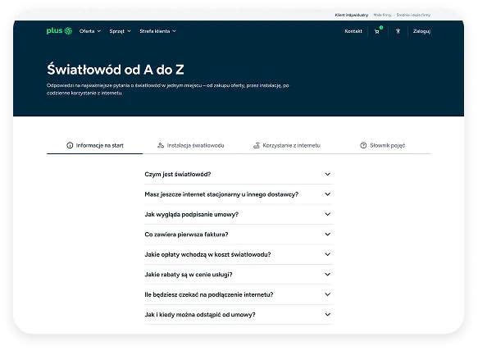The image size is (478, 351).
Task: Select the Informacje na start tab
Action: tap(95, 145)
